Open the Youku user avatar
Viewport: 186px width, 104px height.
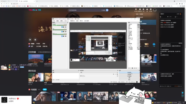pos(155,10)
